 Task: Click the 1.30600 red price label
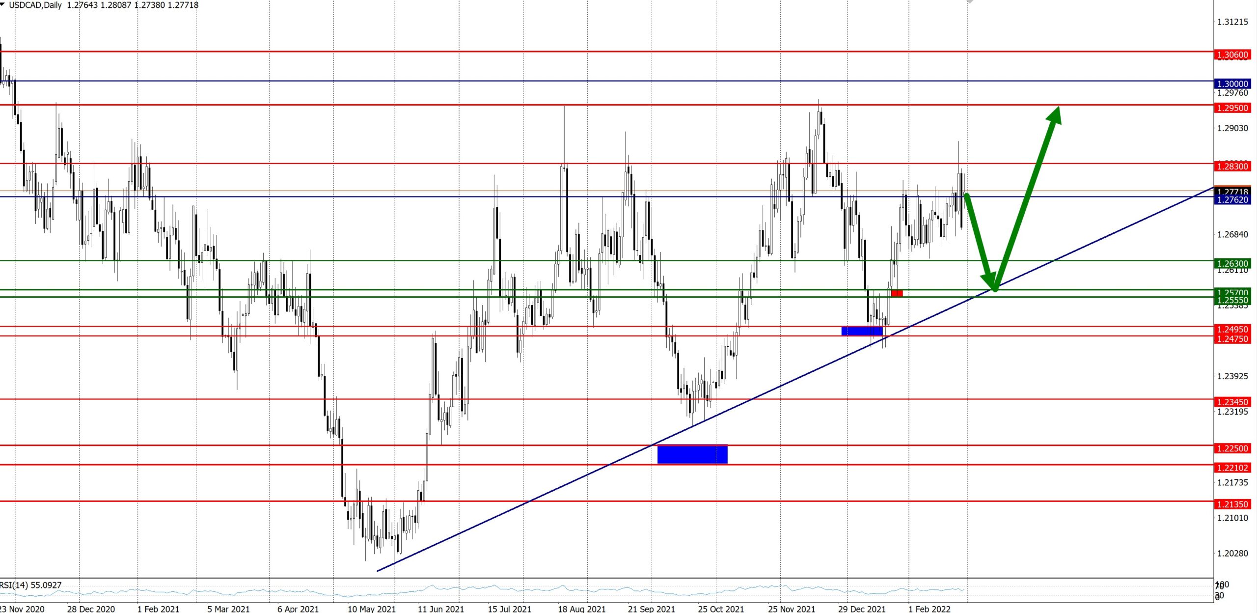click(1232, 55)
